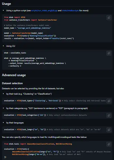The height and width of the screenshot is (160, 114).
Task: Click the 'mteb --available_tasks' command line
Action: coord(15,53)
